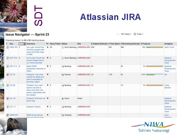Click the issue type icon for DC-98
The height and width of the screenshot is (135, 180).
[7, 85]
